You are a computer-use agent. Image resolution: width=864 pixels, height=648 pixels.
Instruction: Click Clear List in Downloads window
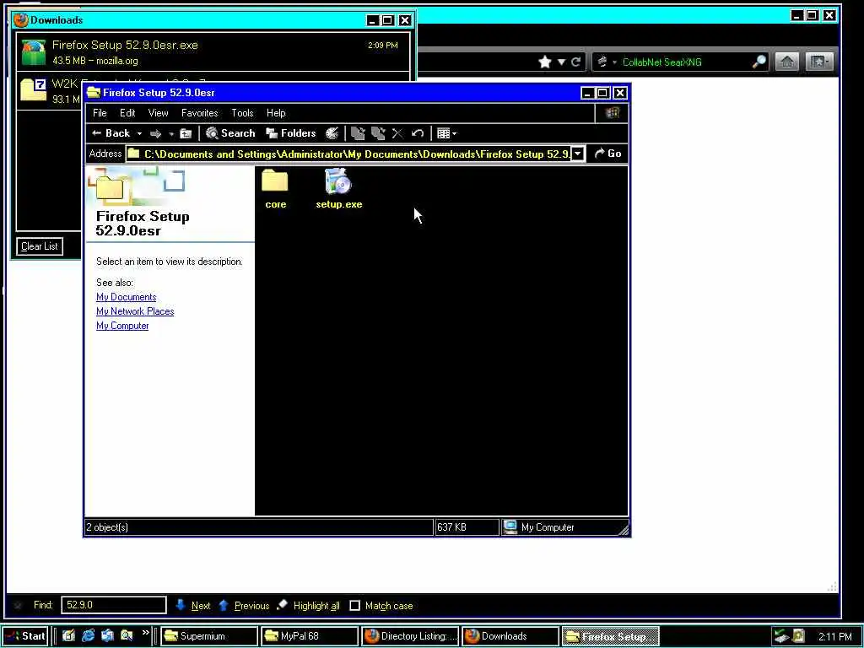40,246
